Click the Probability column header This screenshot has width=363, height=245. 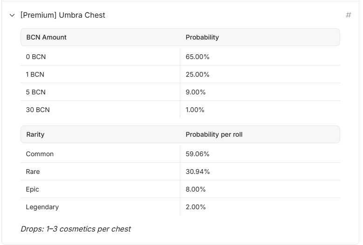point(202,37)
